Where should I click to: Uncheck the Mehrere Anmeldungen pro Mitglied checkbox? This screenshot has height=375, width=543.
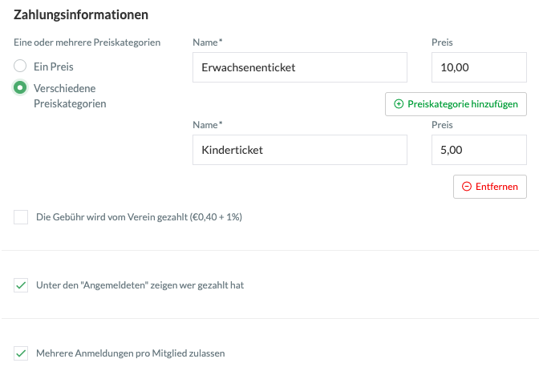(x=21, y=353)
